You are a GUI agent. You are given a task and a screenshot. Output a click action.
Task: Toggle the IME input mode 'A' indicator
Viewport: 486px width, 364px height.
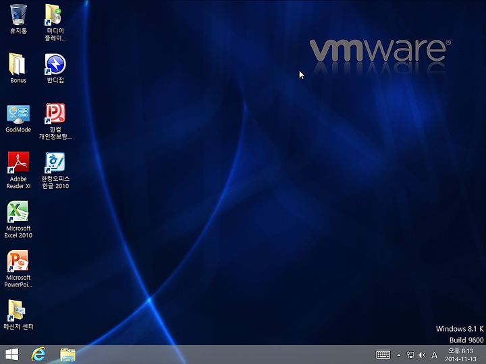pyautogui.click(x=435, y=355)
